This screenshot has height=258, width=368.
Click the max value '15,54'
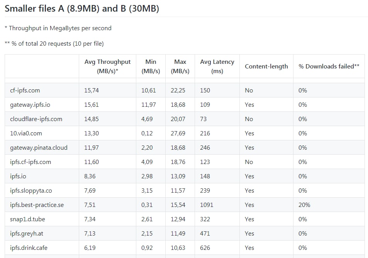(x=178, y=205)
